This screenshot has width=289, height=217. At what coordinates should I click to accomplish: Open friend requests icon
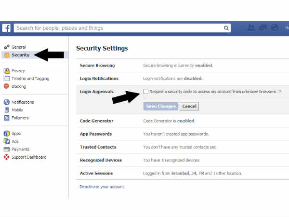(x=251, y=28)
